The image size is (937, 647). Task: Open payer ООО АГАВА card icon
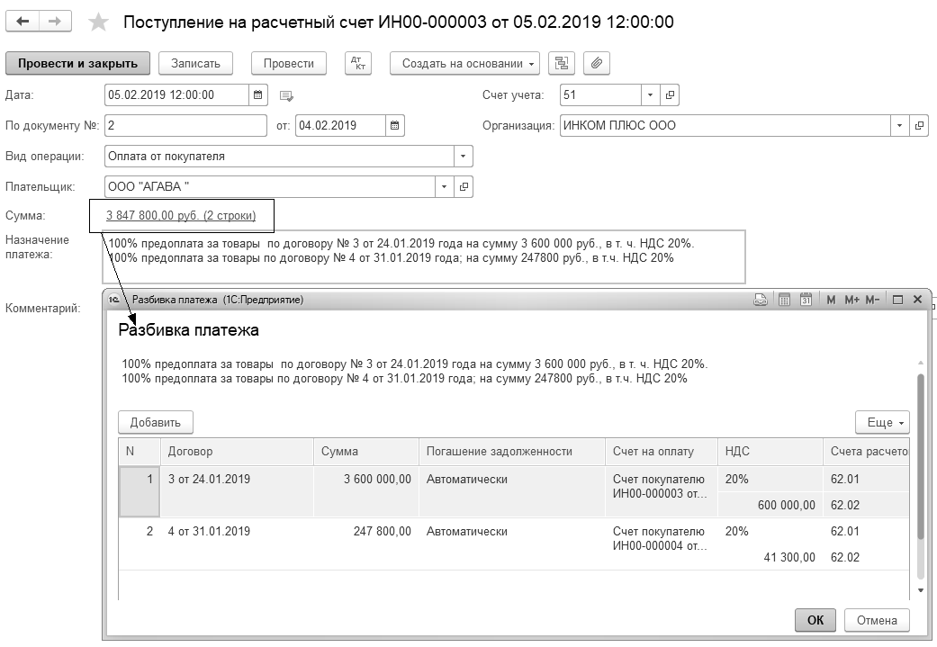[464, 187]
